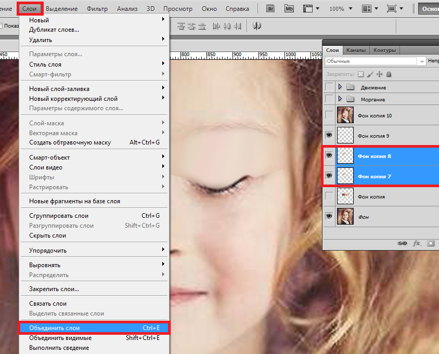The width and height of the screenshot is (439, 354).
Task: Open the Screen Mode dropdown arrow
Action: (401, 9)
